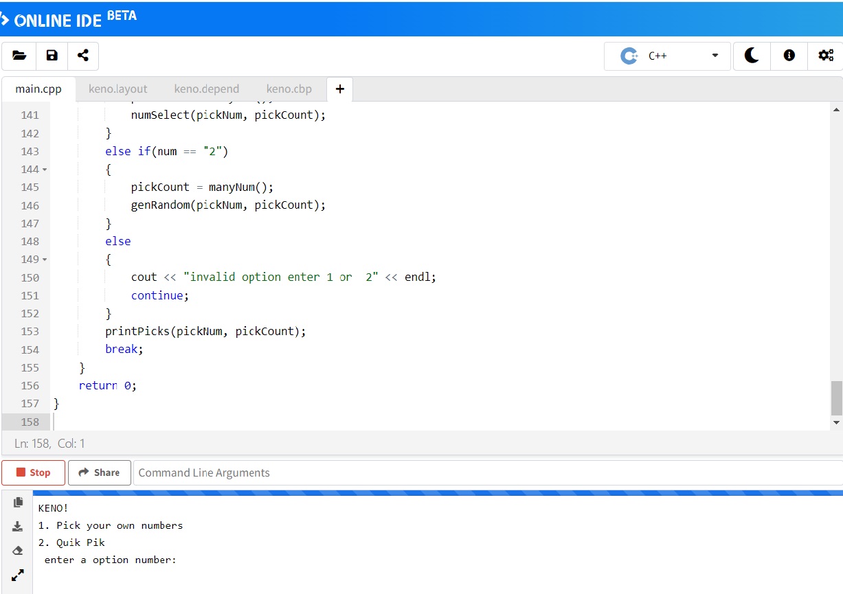Image resolution: width=843 pixels, height=594 pixels.
Task: Expand the console to fullscreen
Action: coord(18,574)
